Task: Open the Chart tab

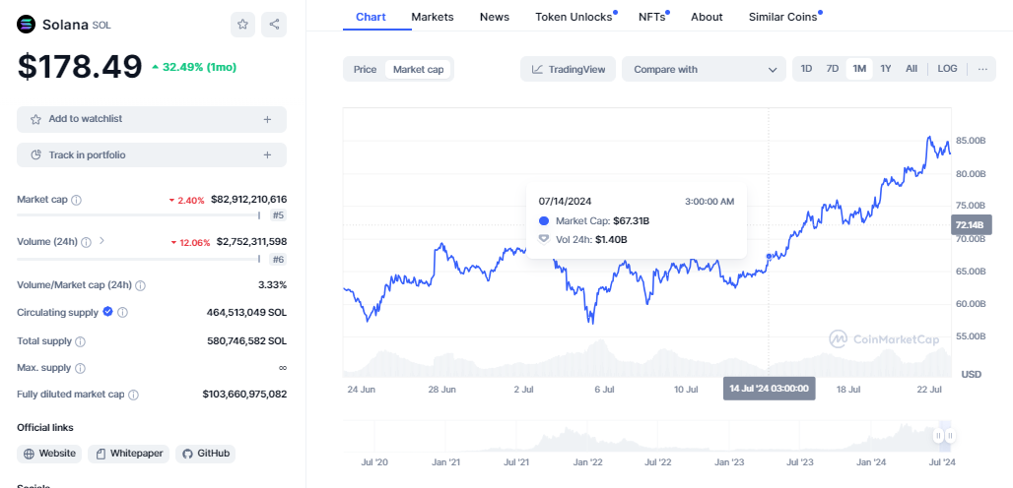Action: (371, 17)
